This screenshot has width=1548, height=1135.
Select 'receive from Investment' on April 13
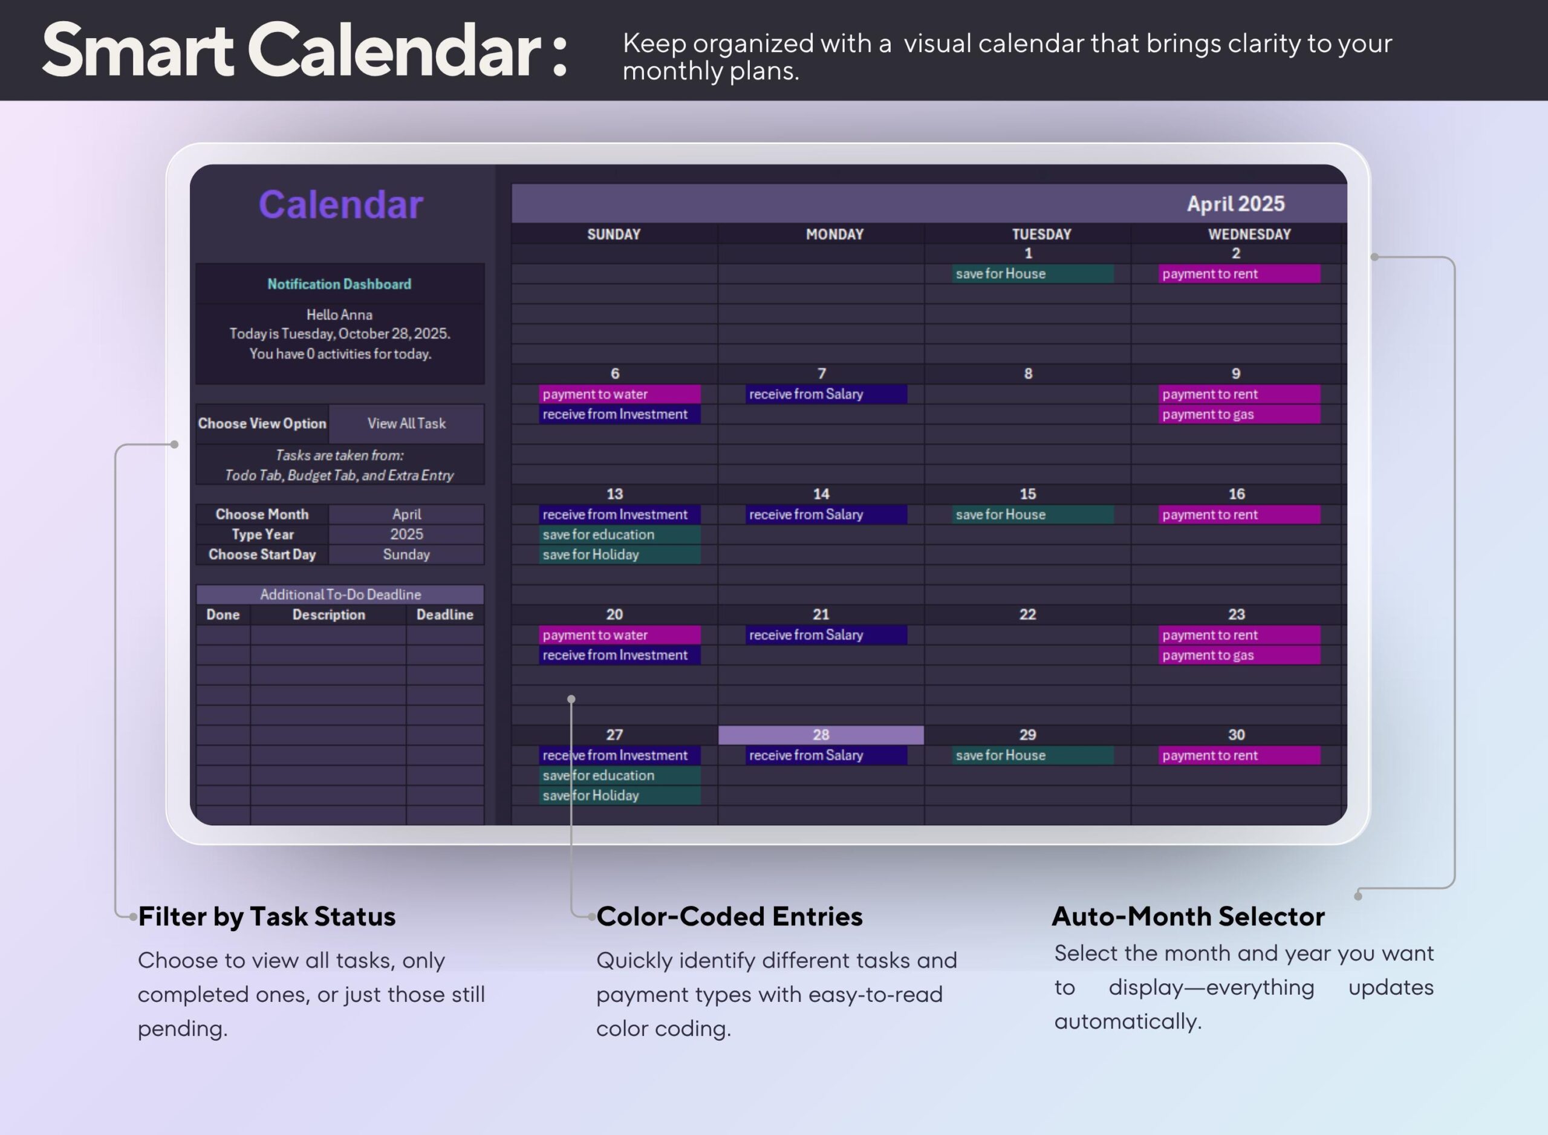[x=619, y=514]
